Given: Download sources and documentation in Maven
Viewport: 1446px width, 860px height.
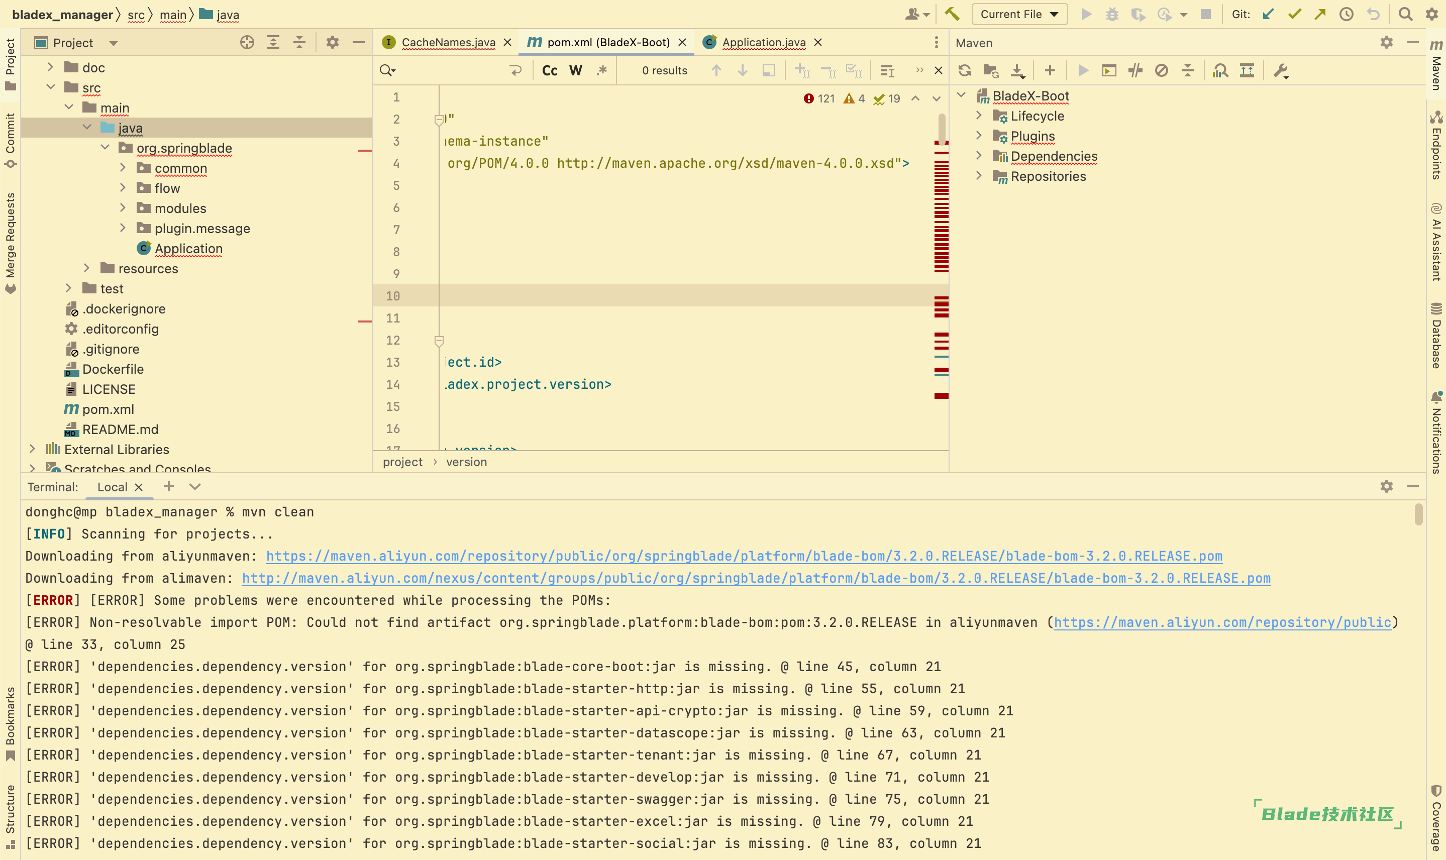Looking at the screenshot, I should [1017, 71].
